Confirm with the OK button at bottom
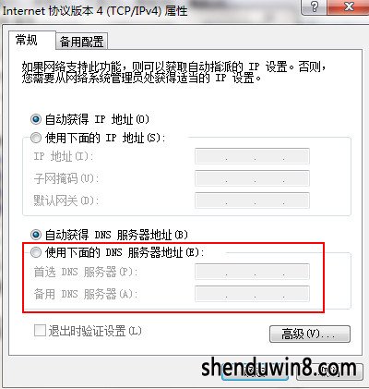Viewport: 369px width, 389px height. [x=255, y=371]
